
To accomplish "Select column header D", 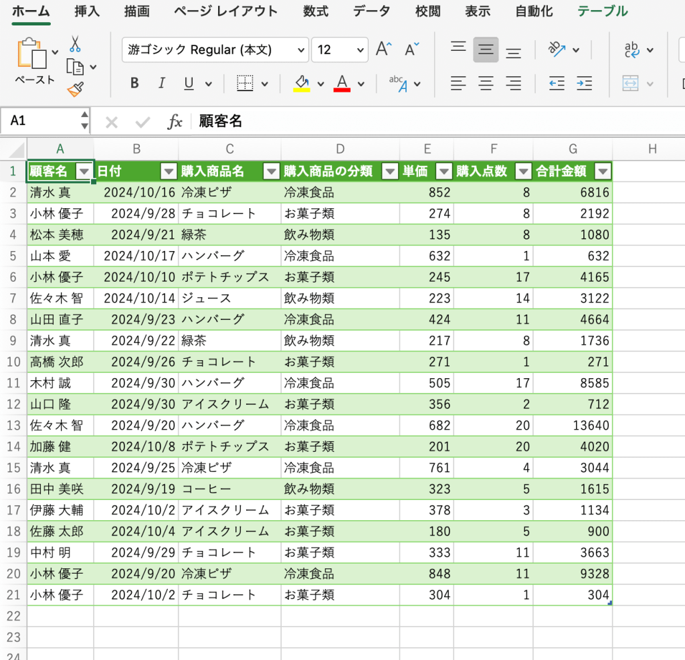I will click(340, 149).
